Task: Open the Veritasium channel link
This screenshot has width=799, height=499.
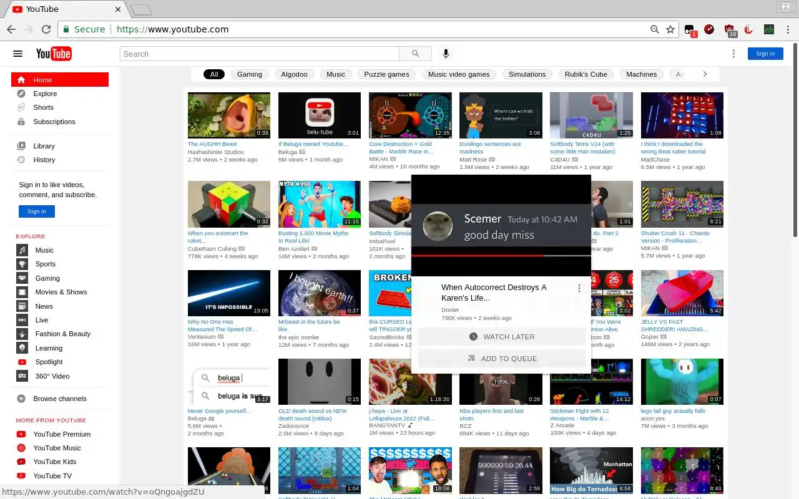Action: click(x=202, y=337)
